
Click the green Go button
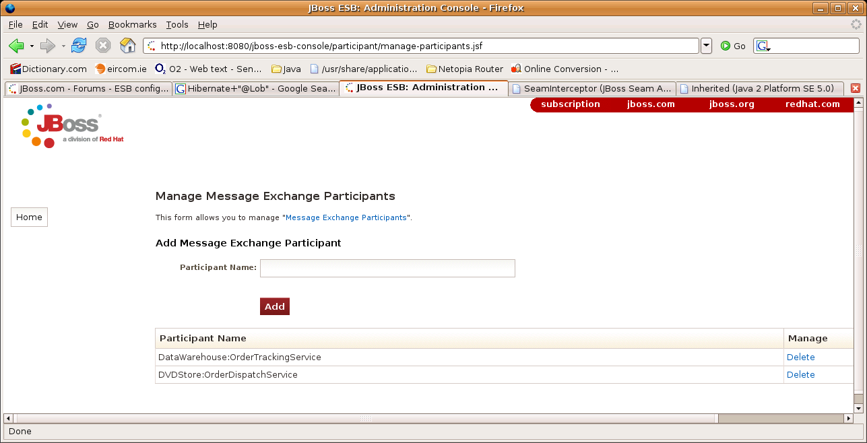[733, 46]
